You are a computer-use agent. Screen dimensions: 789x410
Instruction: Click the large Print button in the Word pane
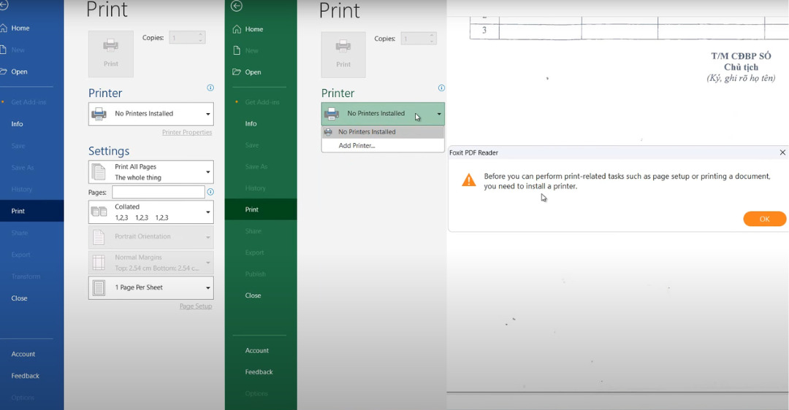tap(111, 54)
